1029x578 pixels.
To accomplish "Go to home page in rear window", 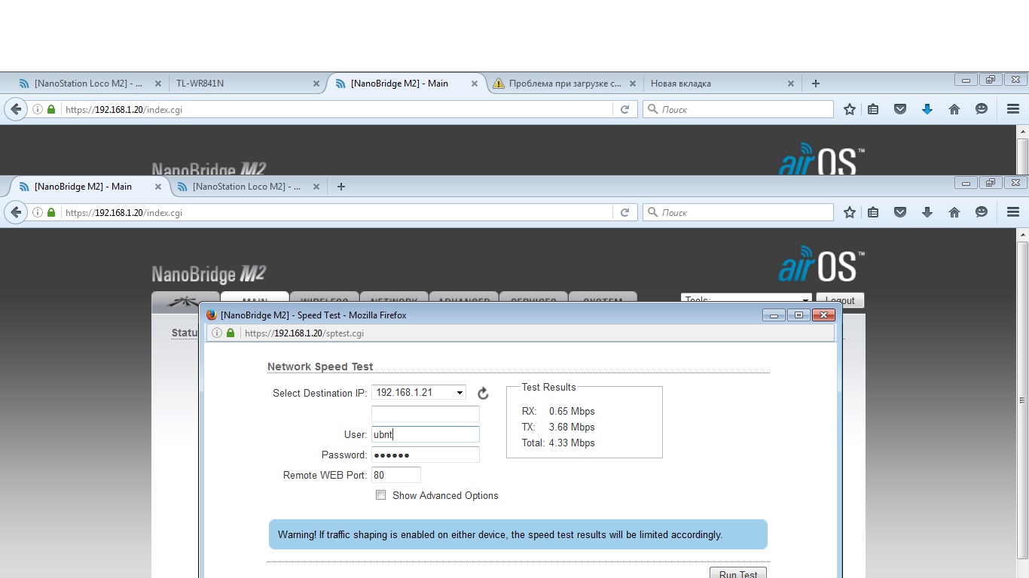I will coord(954,109).
